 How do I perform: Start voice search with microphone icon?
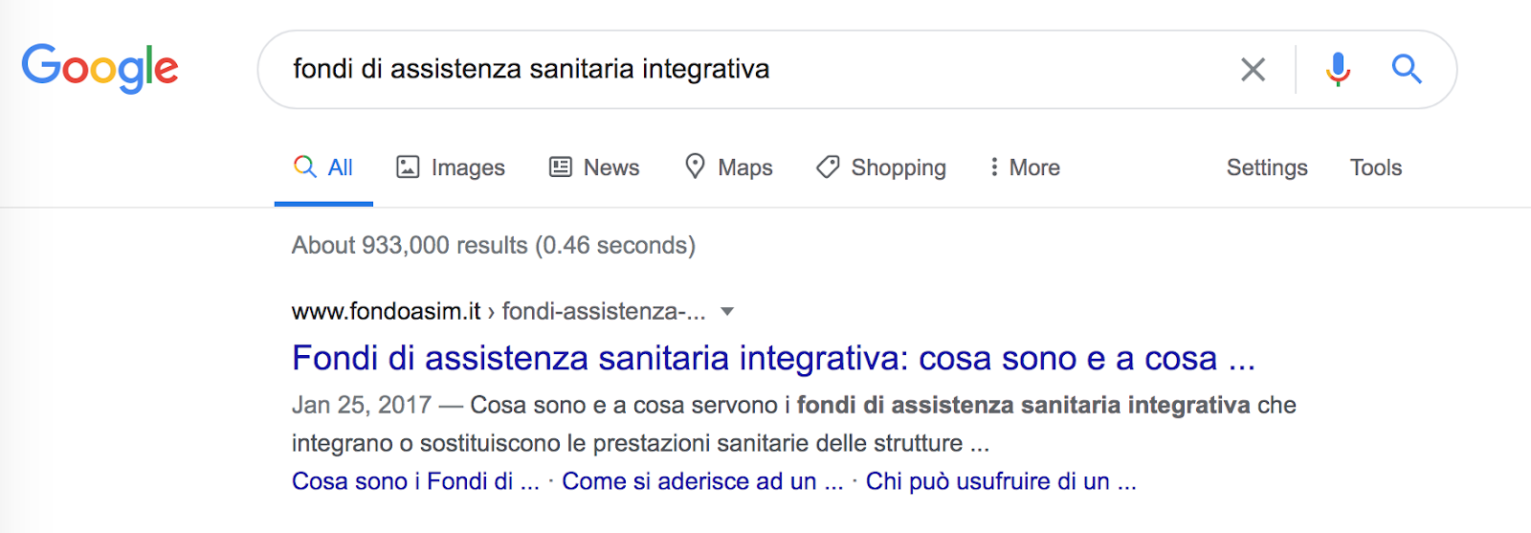click(x=1338, y=69)
